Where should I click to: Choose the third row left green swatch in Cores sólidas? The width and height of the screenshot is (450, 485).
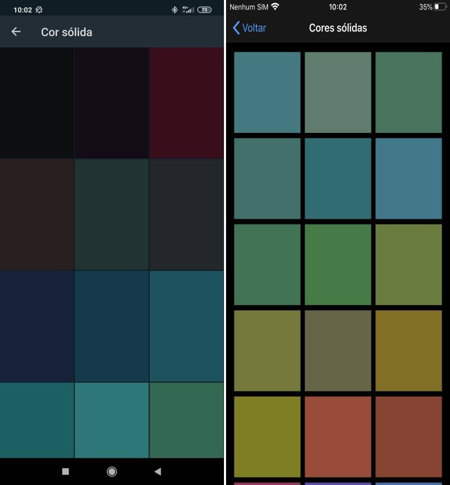tap(267, 264)
